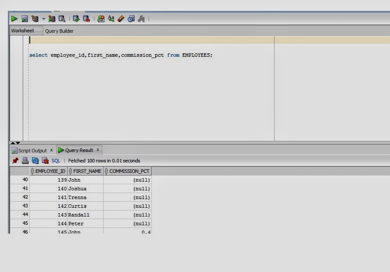Image resolution: width=390 pixels, height=272 pixels.
Task: Switch to the Query Builder tab
Action: coord(59,31)
